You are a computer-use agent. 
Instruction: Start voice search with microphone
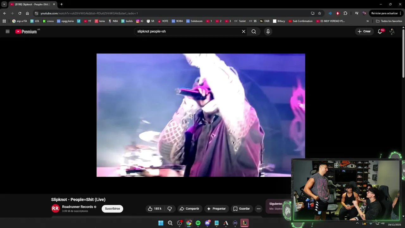268,31
